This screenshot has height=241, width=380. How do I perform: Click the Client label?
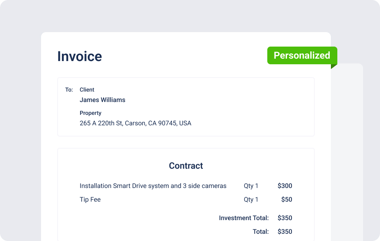click(87, 90)
